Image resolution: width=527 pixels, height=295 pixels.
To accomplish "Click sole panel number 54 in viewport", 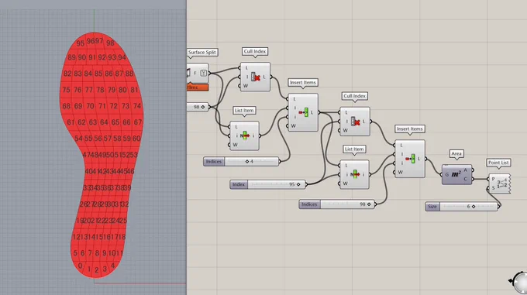I will pyautogui.click(x=78, y=139).
